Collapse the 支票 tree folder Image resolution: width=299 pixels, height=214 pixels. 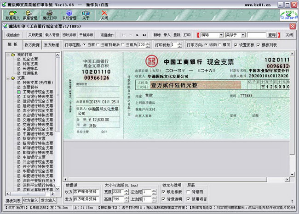(8, 78)
